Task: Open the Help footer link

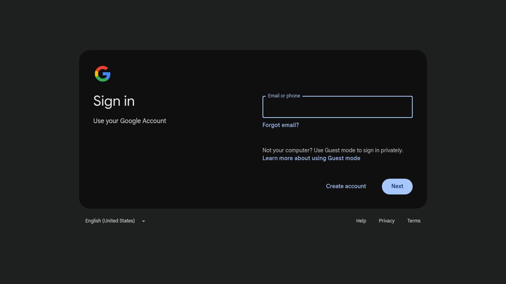Action: 361,221
